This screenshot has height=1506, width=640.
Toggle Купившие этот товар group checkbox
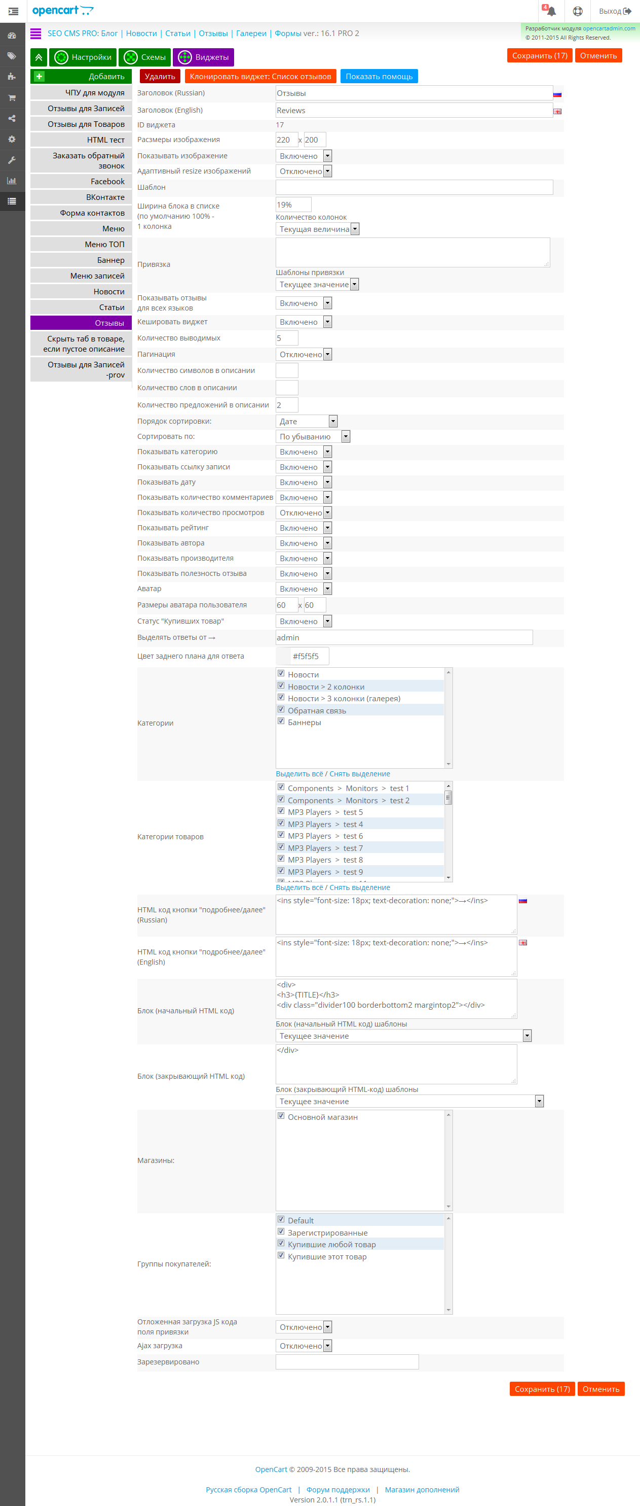(x=281, y=1256)
